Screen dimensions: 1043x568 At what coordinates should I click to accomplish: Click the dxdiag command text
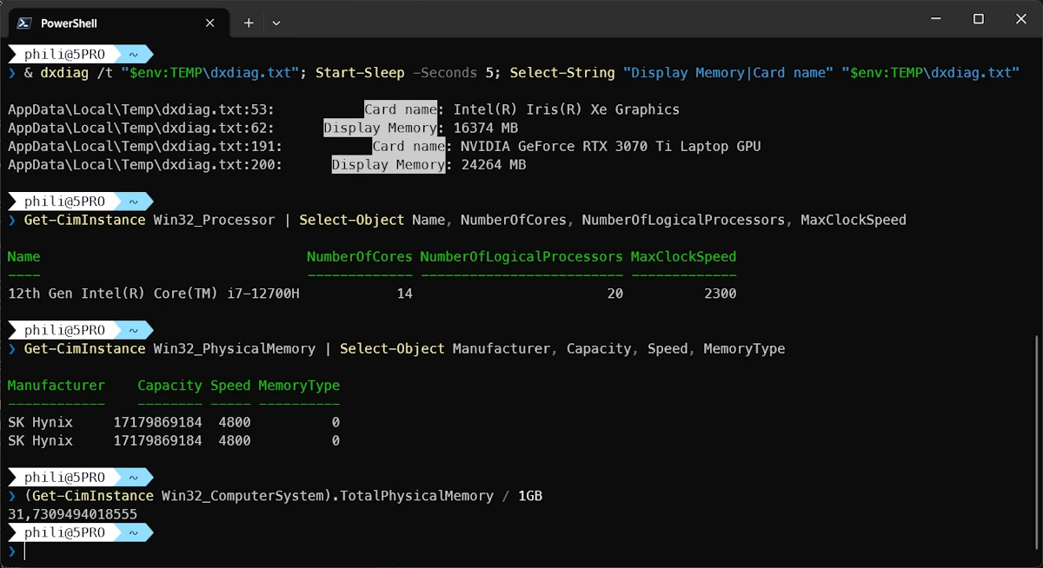click(64, 73)
